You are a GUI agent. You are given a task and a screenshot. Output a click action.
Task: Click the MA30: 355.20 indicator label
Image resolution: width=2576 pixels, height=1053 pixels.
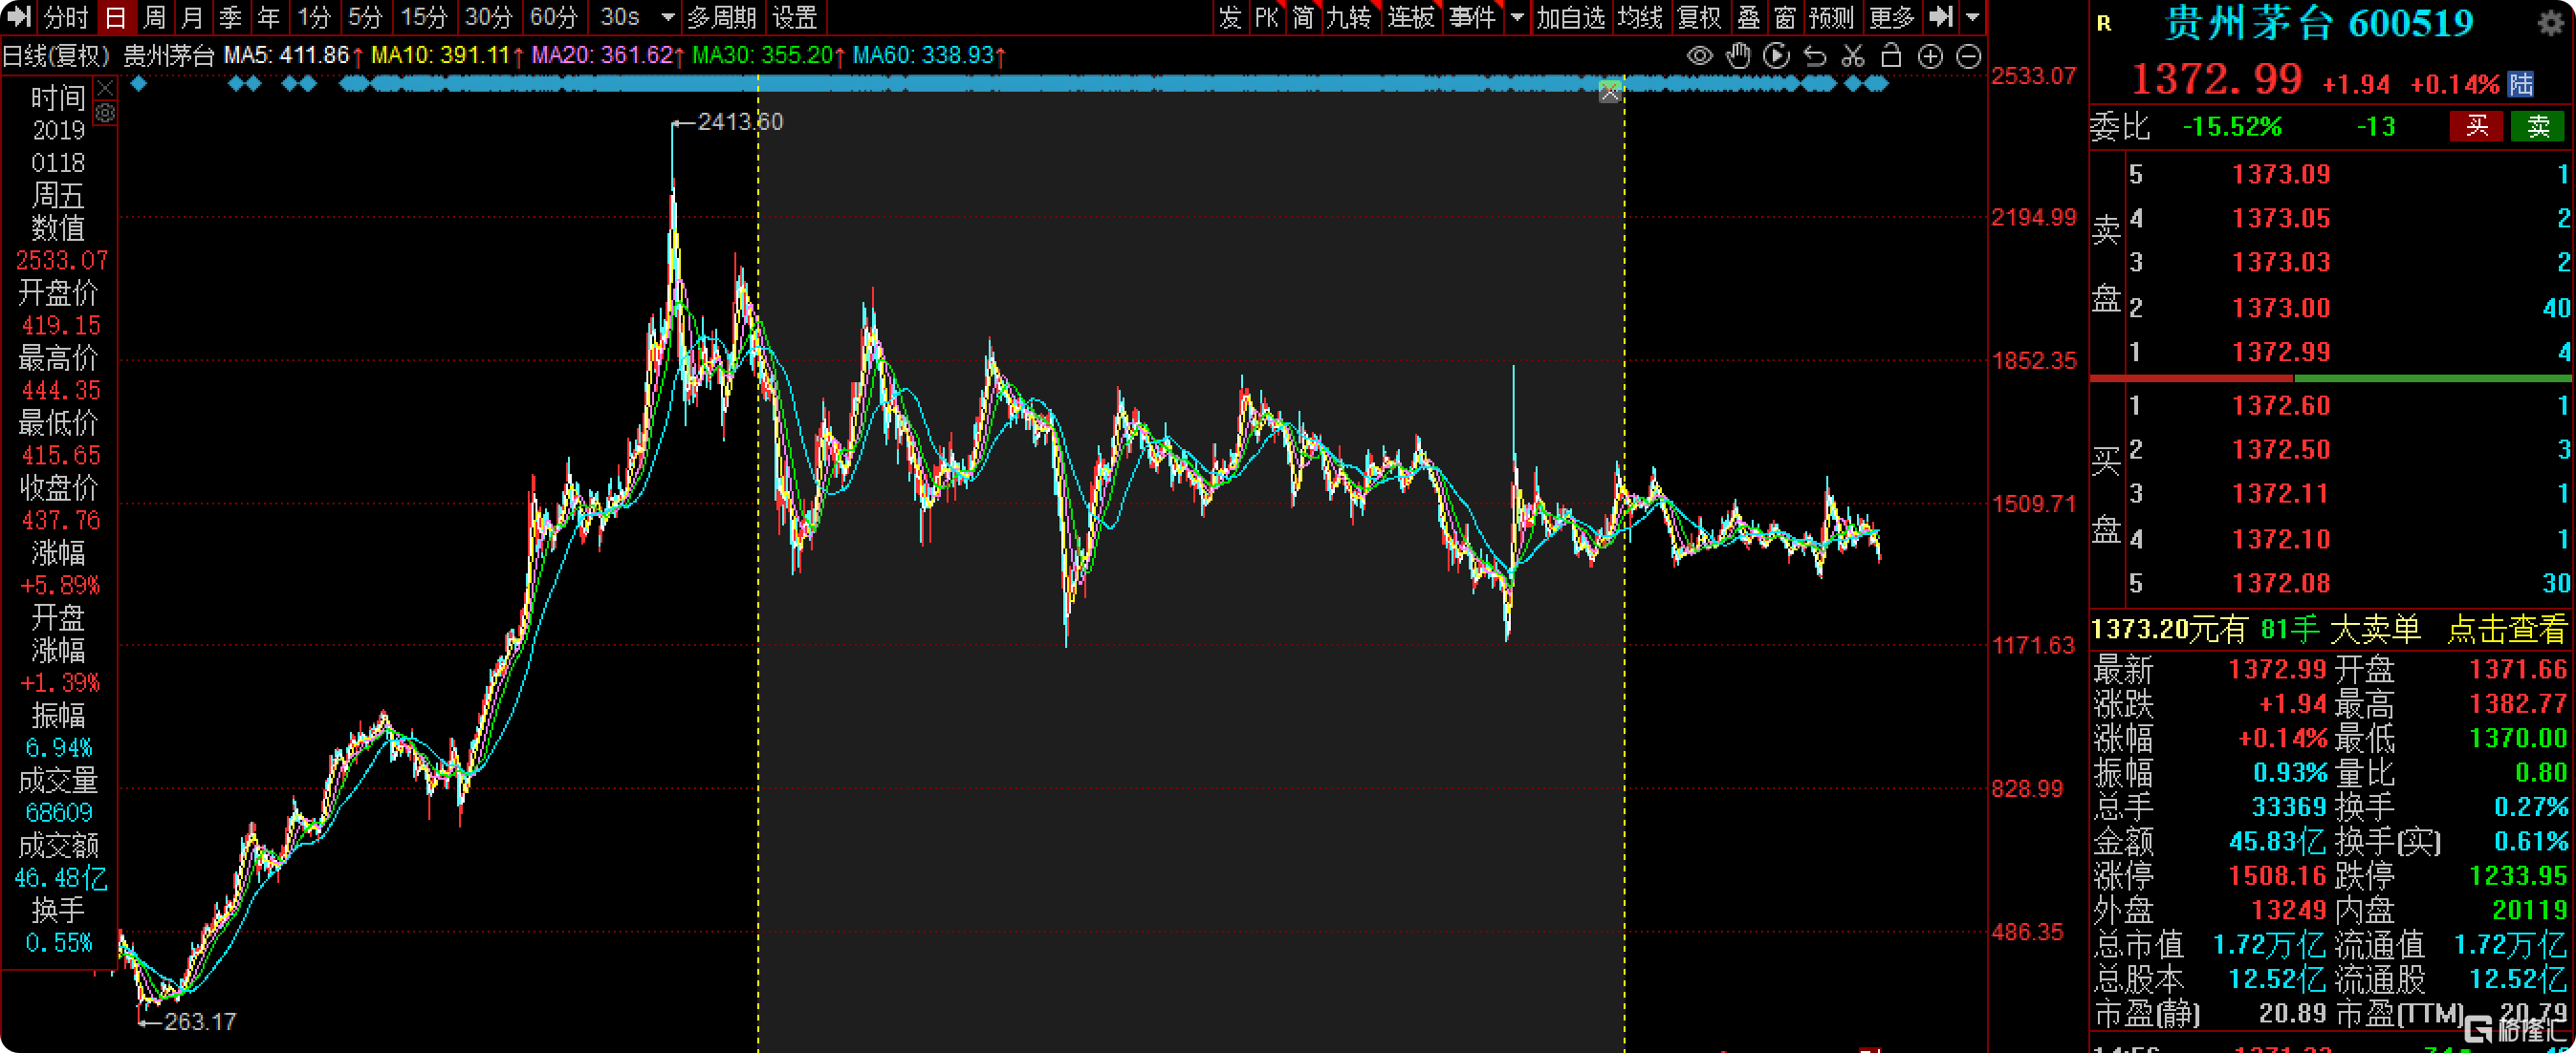[762, 55]
